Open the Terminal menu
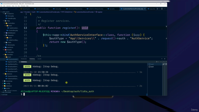The width and height of the screenshot is (199, 112). 23,6
